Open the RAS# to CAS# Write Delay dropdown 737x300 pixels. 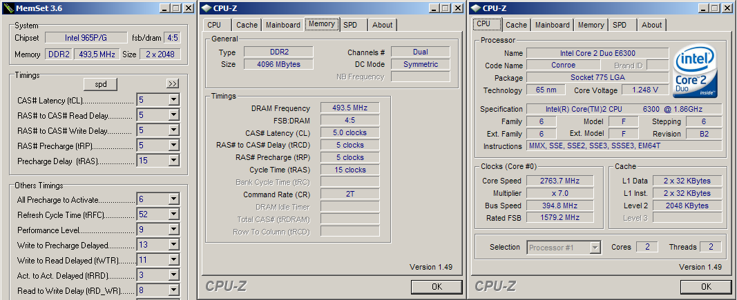(174, 130)
